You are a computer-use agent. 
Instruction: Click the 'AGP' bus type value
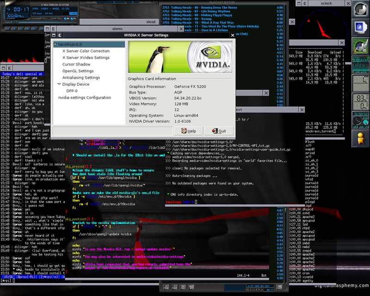tap(178, 92)
